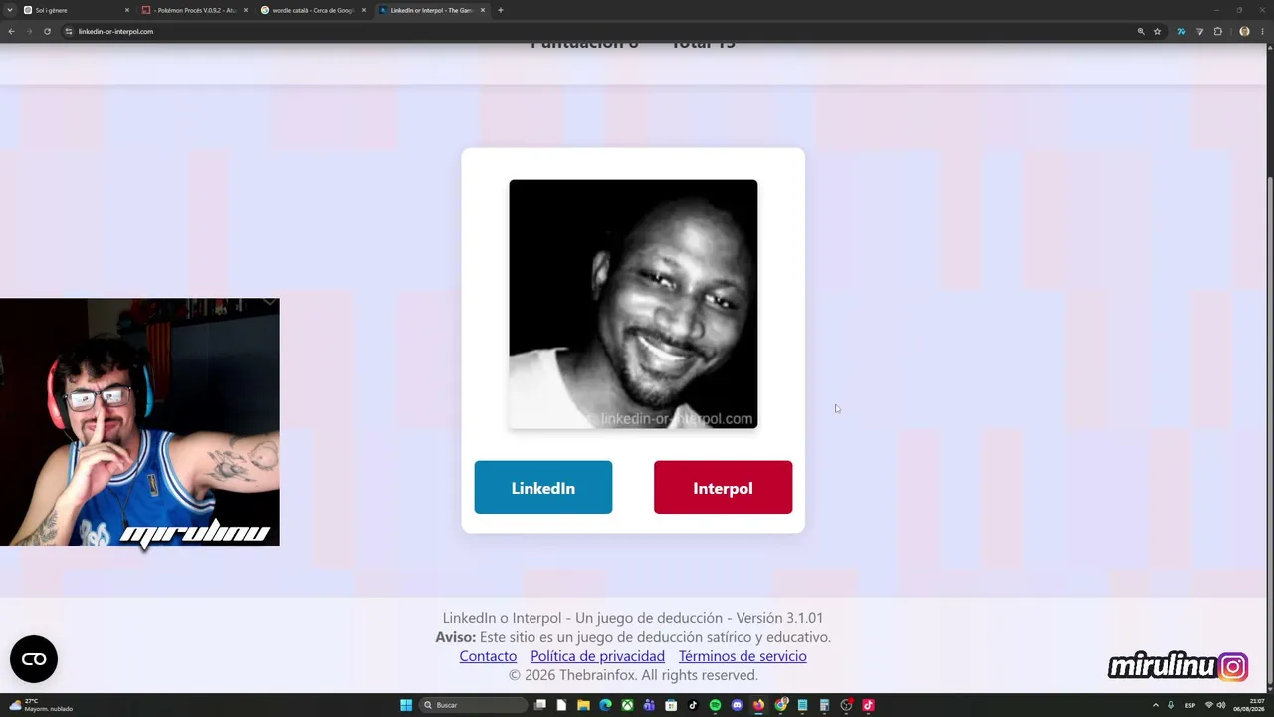
Task: Open the Chrome profile avatar
Action: coord(1244,31)
